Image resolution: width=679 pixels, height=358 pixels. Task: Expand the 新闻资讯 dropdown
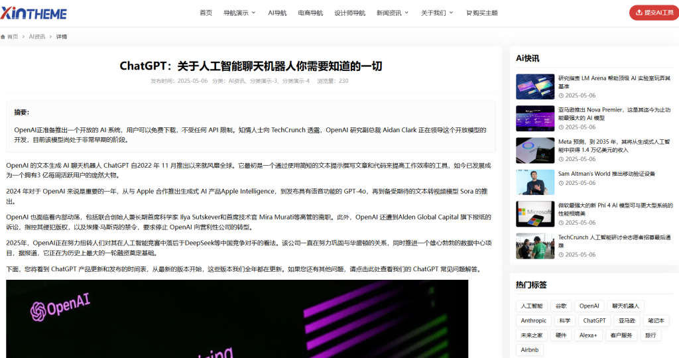click(x=393, y=13)
